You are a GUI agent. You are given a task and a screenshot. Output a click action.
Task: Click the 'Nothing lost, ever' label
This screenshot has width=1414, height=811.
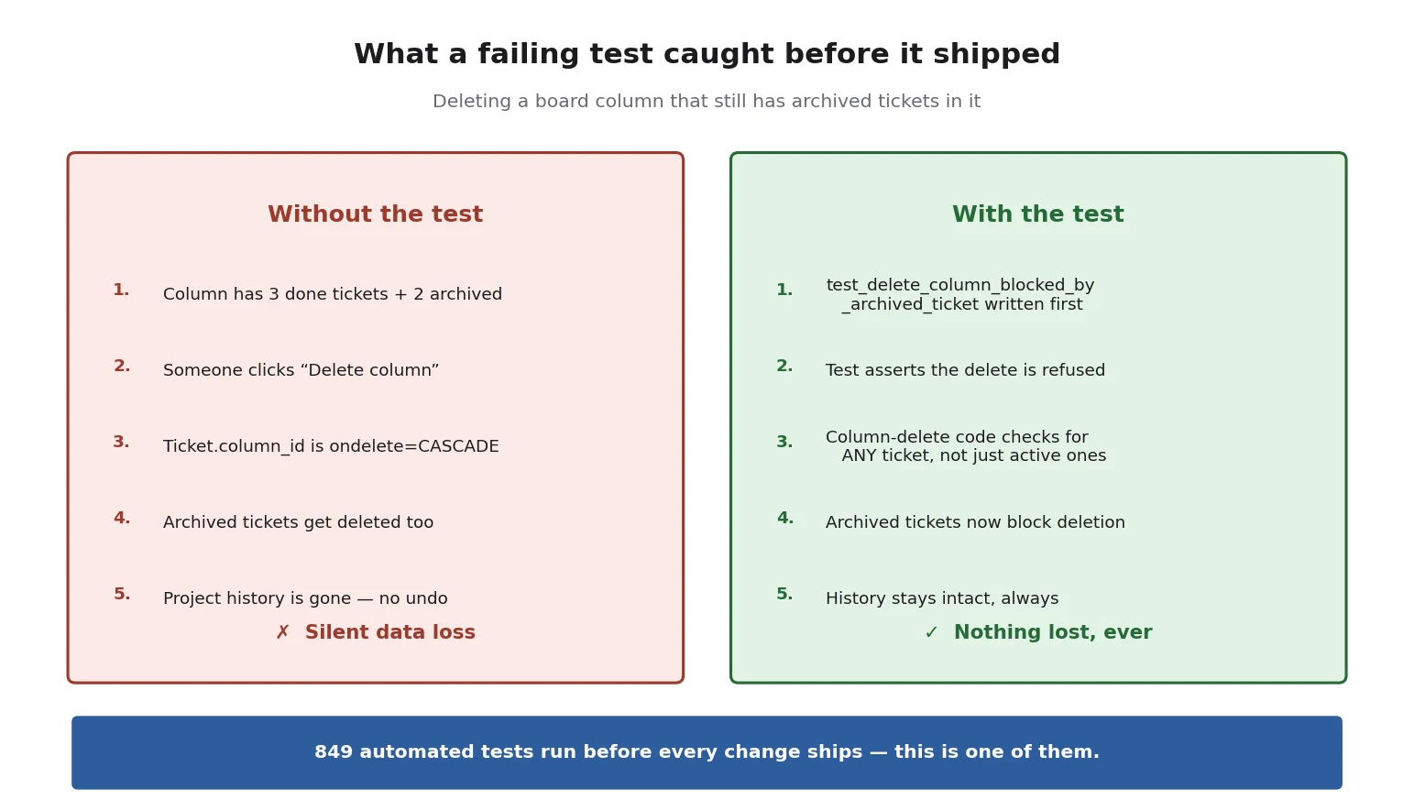tap(1053, 633)
